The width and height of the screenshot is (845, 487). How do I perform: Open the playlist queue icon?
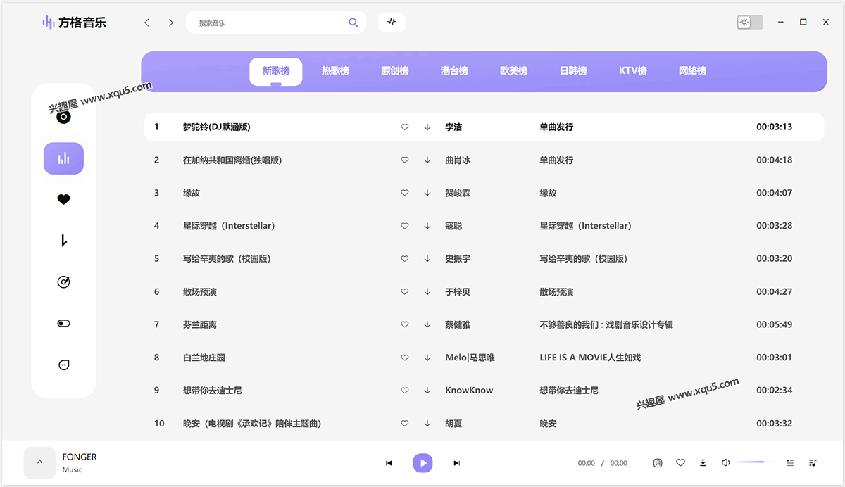pyautogui.click(x=790, y=463)
